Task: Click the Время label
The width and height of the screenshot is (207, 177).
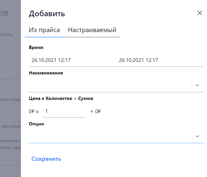Action: coord(36,48)
